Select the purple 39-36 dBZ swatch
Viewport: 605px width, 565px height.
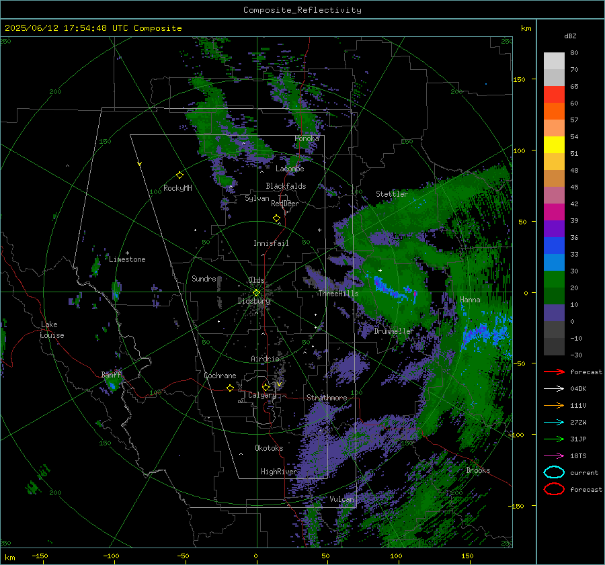[x=554, y=228]
